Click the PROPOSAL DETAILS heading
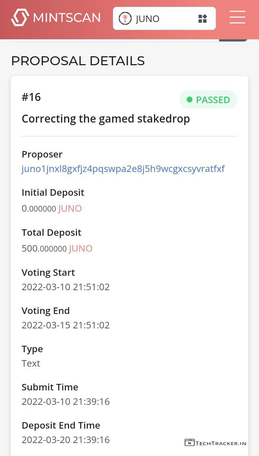Screen dimensions: 259x456 click(x=78, y=61)
